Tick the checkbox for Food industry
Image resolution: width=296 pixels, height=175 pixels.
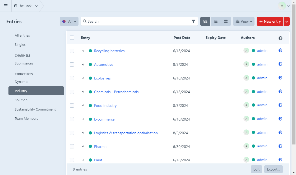point(72,106)
